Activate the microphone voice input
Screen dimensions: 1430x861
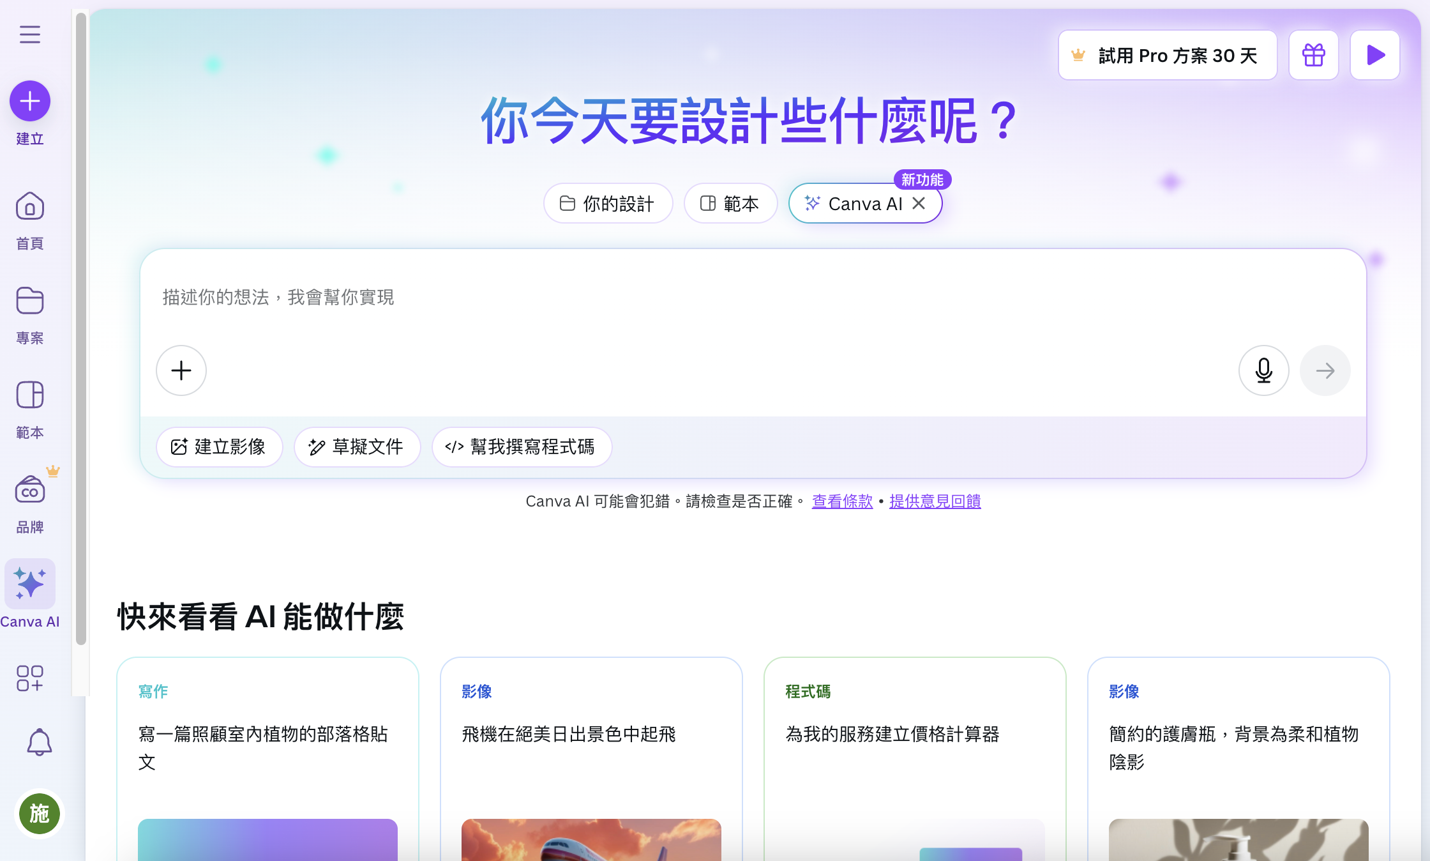click(x=1263, y=370)
